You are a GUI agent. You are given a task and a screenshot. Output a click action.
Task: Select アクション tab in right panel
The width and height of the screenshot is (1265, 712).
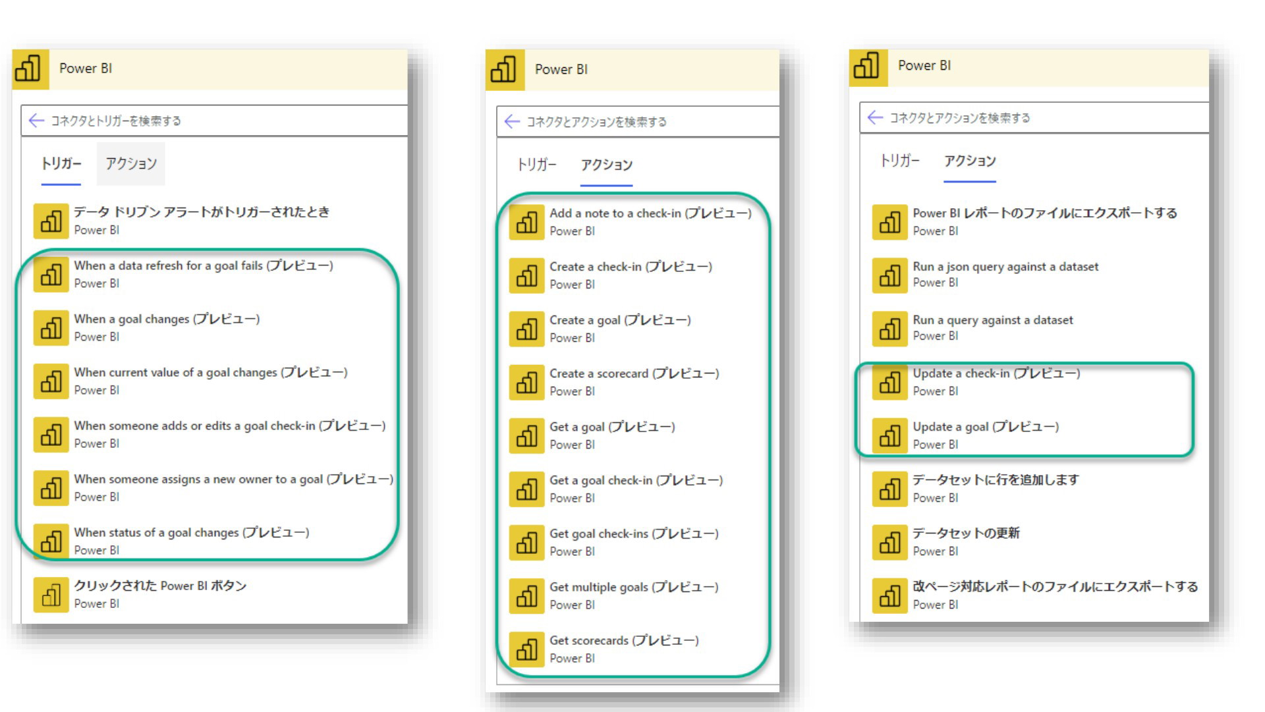point(970,161)
